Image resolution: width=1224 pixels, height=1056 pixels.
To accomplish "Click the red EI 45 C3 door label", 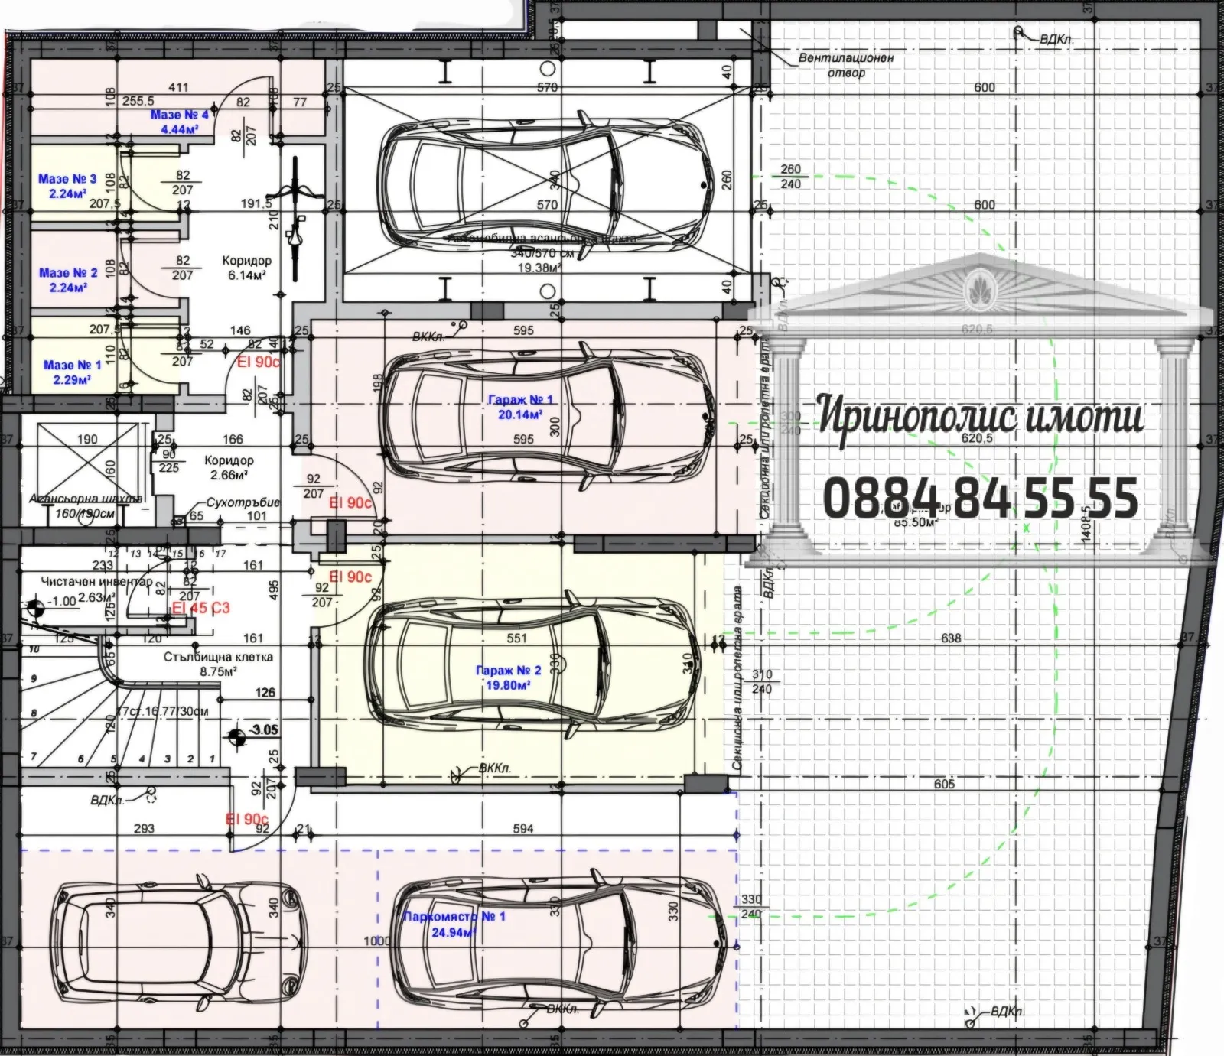I will [x=200, y=608].
